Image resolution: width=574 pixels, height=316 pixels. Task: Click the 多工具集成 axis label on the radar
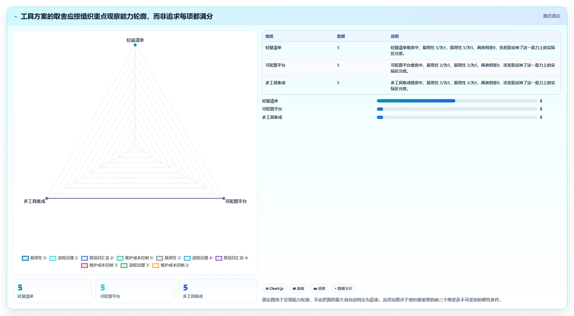34,201
